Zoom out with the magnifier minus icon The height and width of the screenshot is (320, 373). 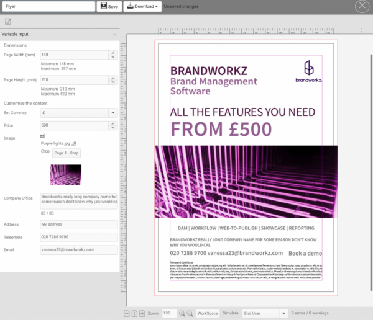190,313
